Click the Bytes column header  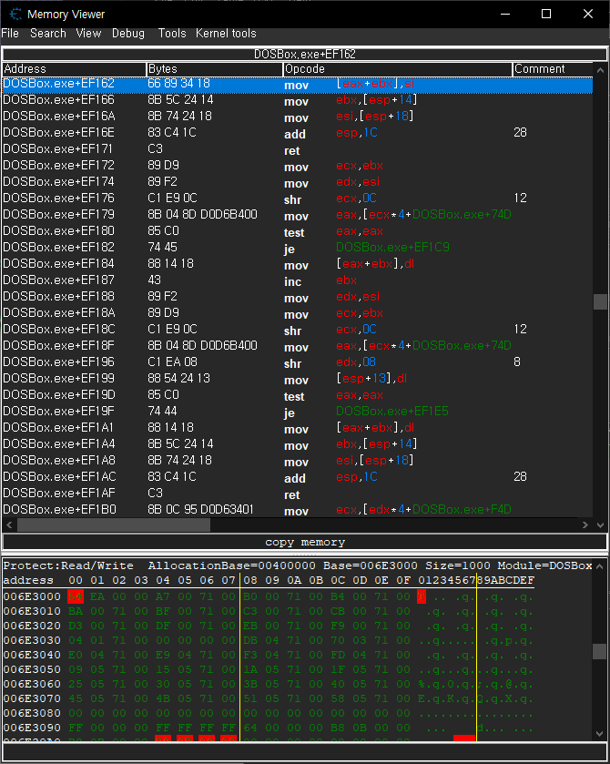click(x=214, y=69)
